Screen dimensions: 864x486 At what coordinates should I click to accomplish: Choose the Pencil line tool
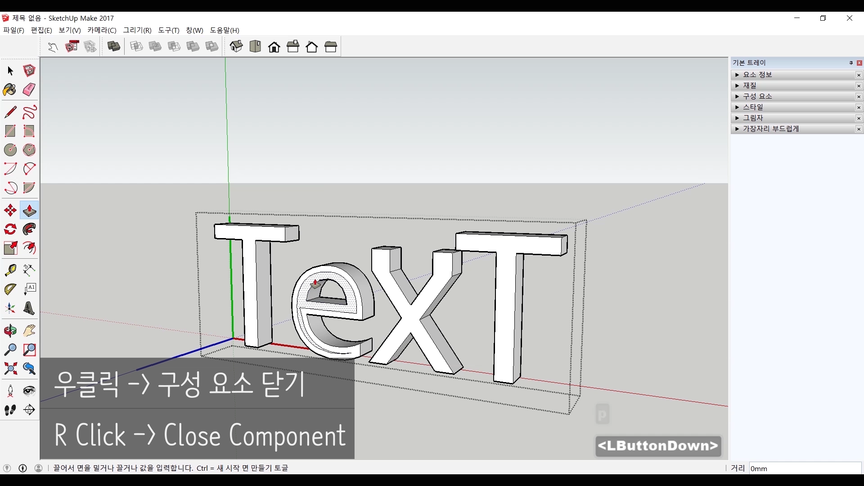pyautogui.click(x=10, y=112)
